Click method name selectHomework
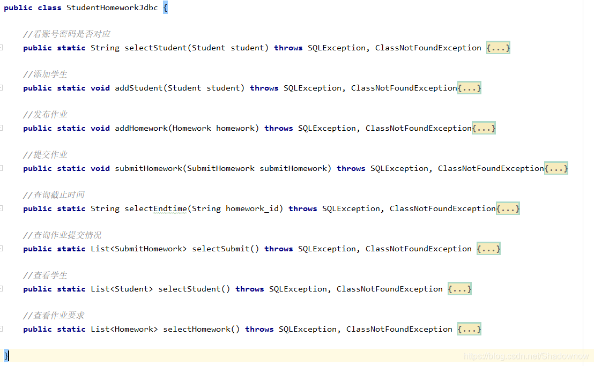594x366 pixels. [197, 329]
